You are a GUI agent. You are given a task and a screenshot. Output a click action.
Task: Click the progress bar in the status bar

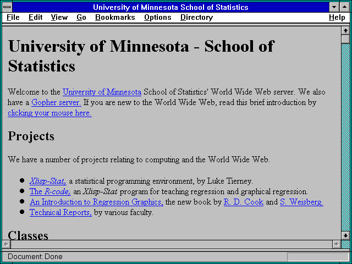tap(318, 257)
